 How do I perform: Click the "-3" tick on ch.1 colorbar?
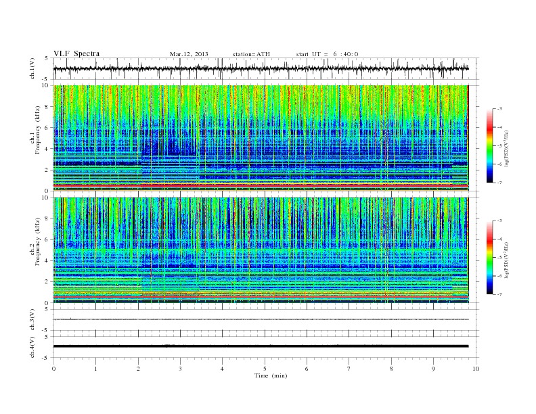point(499,109)
